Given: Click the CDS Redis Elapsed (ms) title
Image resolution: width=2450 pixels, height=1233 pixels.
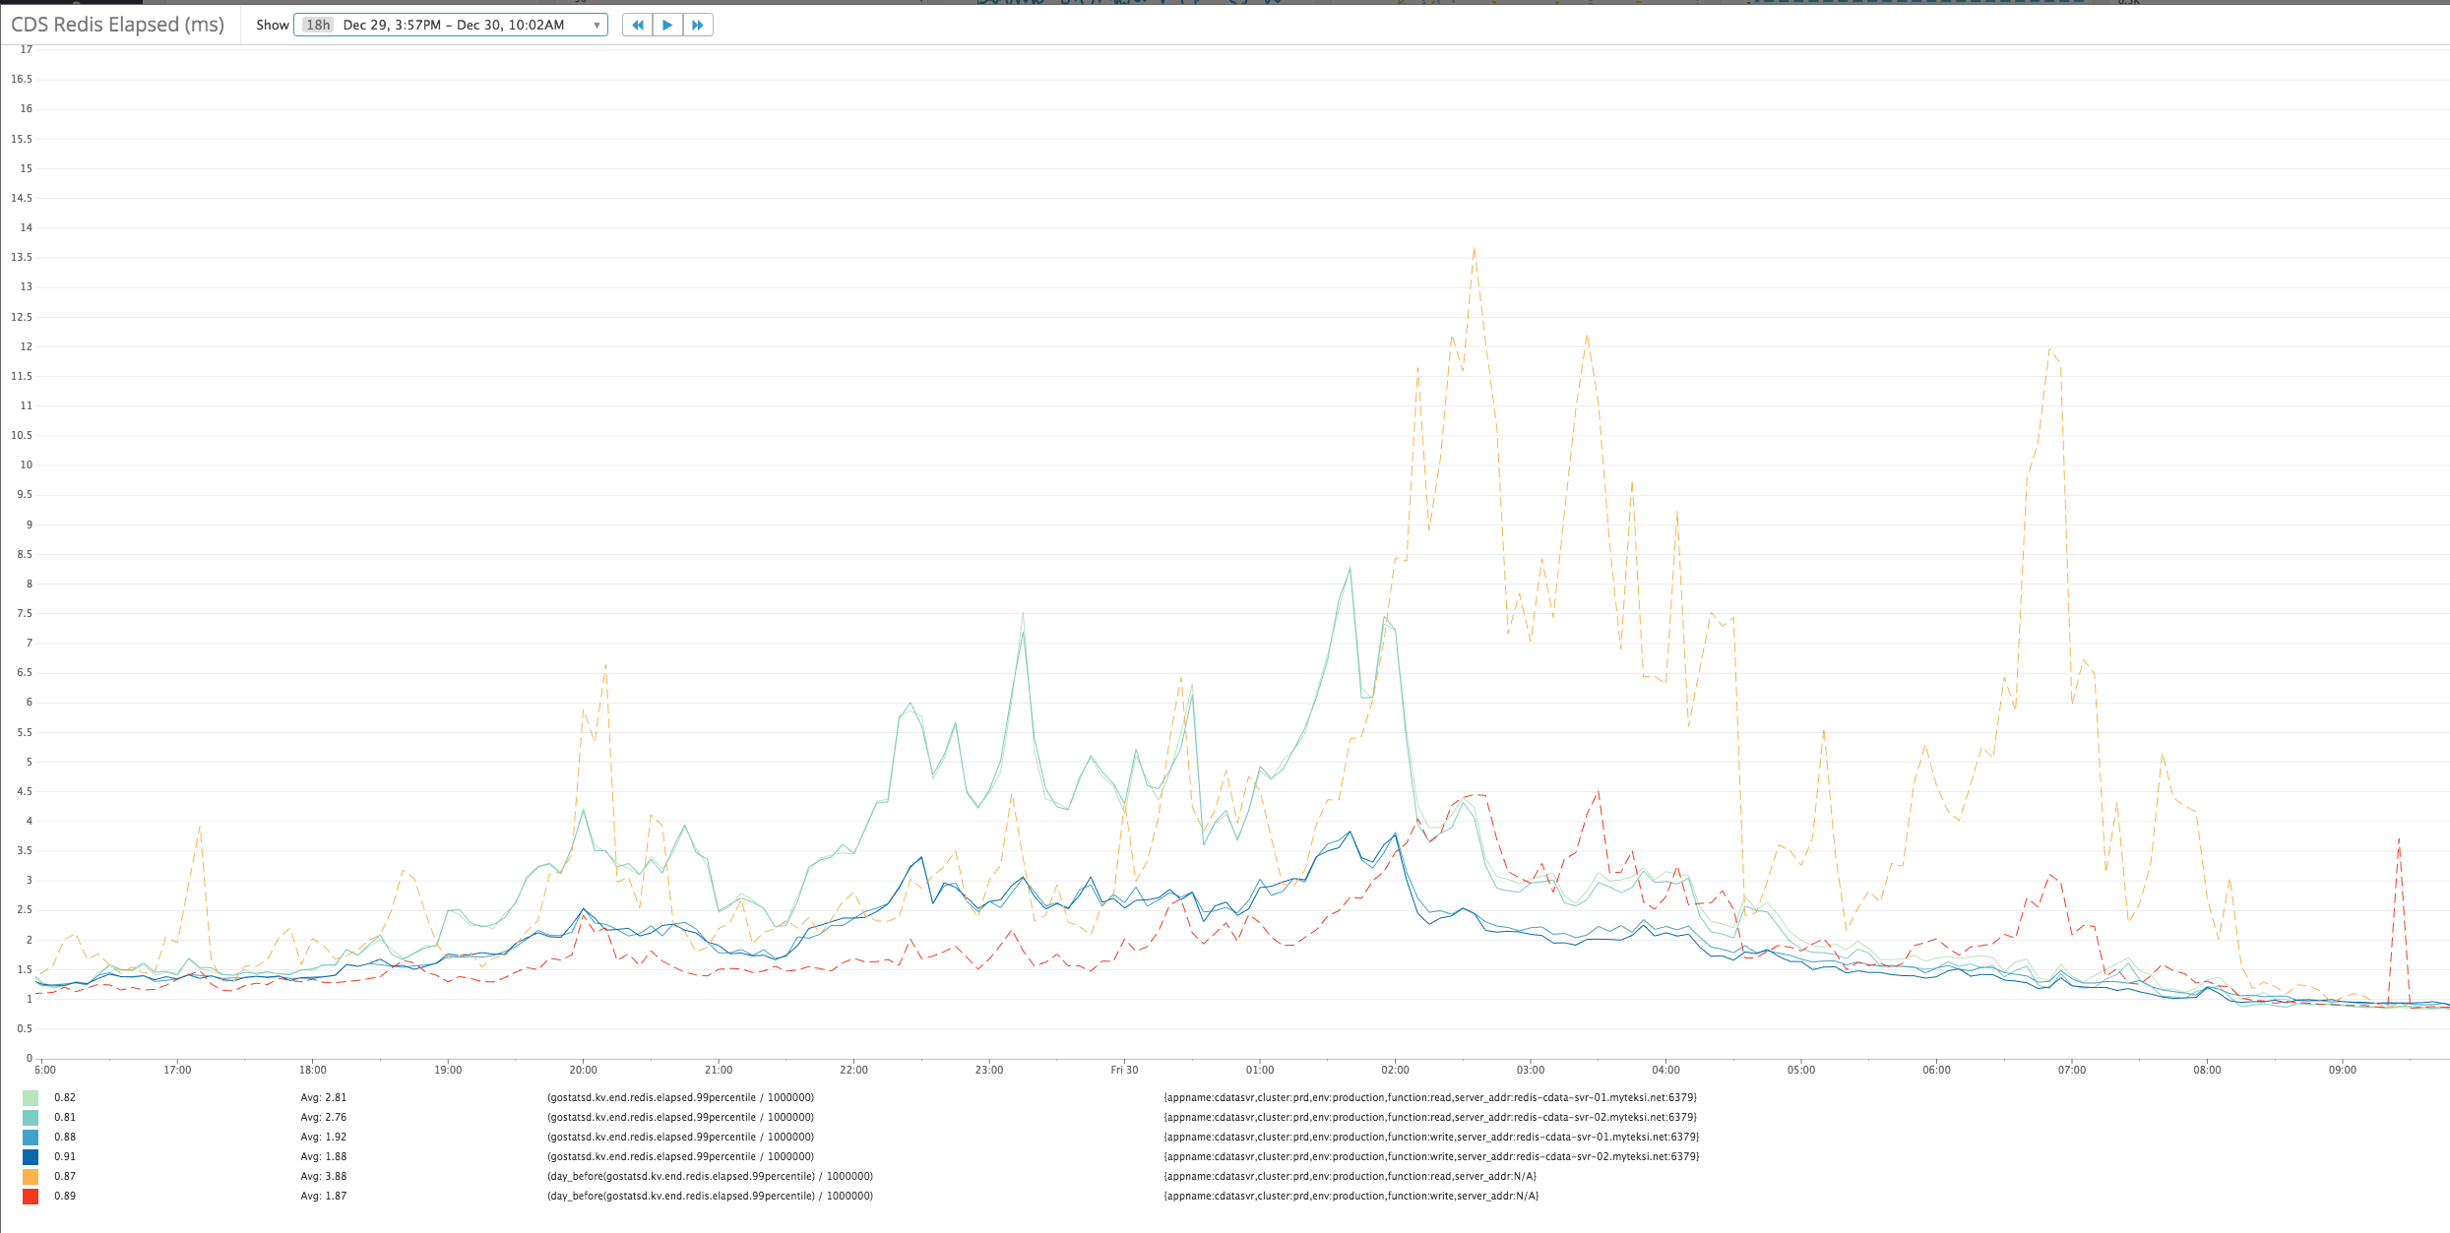Looking at the screenshot, I should click(117, 25).
